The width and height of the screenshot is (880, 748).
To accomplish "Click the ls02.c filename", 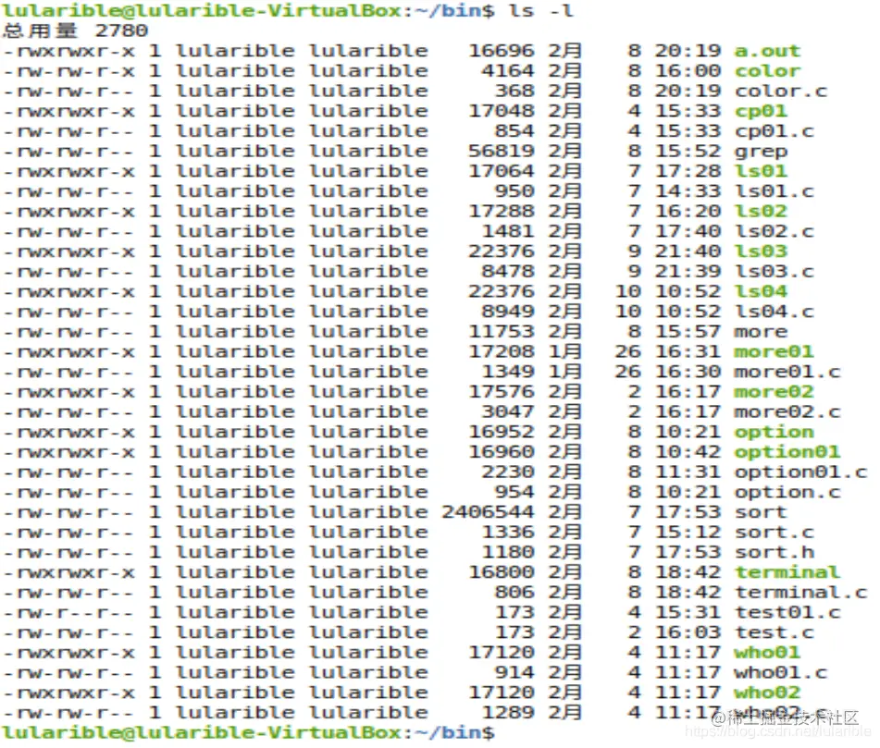I will (774, 231).
